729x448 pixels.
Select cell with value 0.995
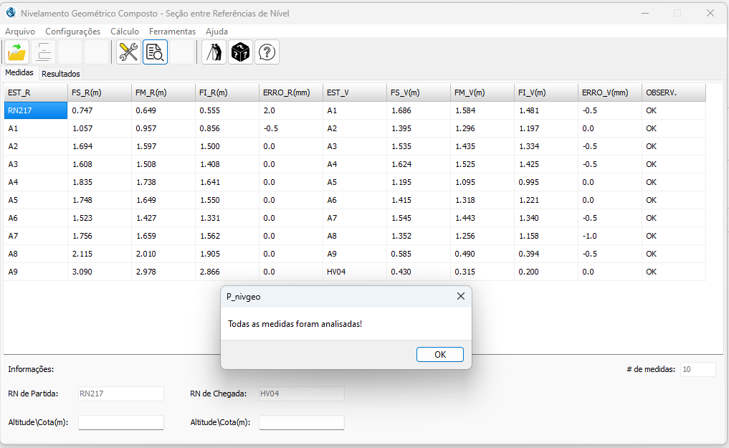(545, 182)
